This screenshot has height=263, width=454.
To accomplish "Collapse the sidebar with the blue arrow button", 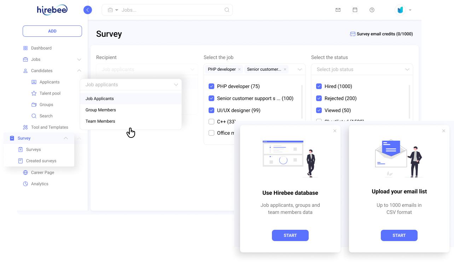I will 88,10.
